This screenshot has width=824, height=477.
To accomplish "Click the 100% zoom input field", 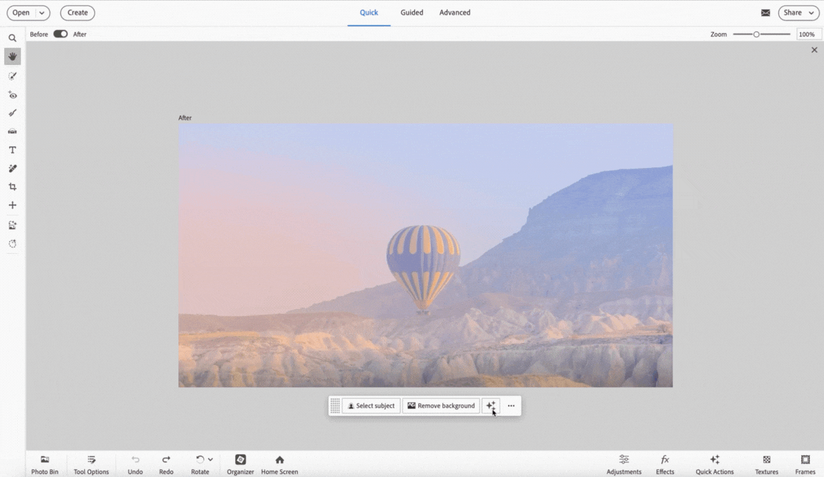I will (807, 34).
